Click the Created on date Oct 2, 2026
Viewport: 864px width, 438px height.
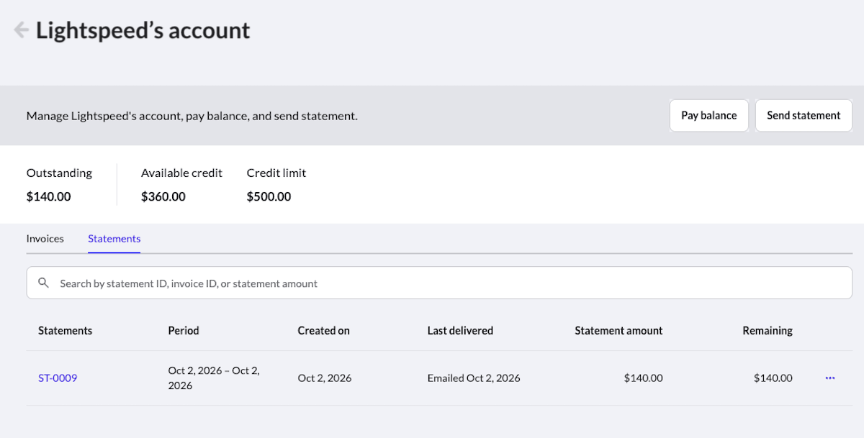tap(325, 378)
